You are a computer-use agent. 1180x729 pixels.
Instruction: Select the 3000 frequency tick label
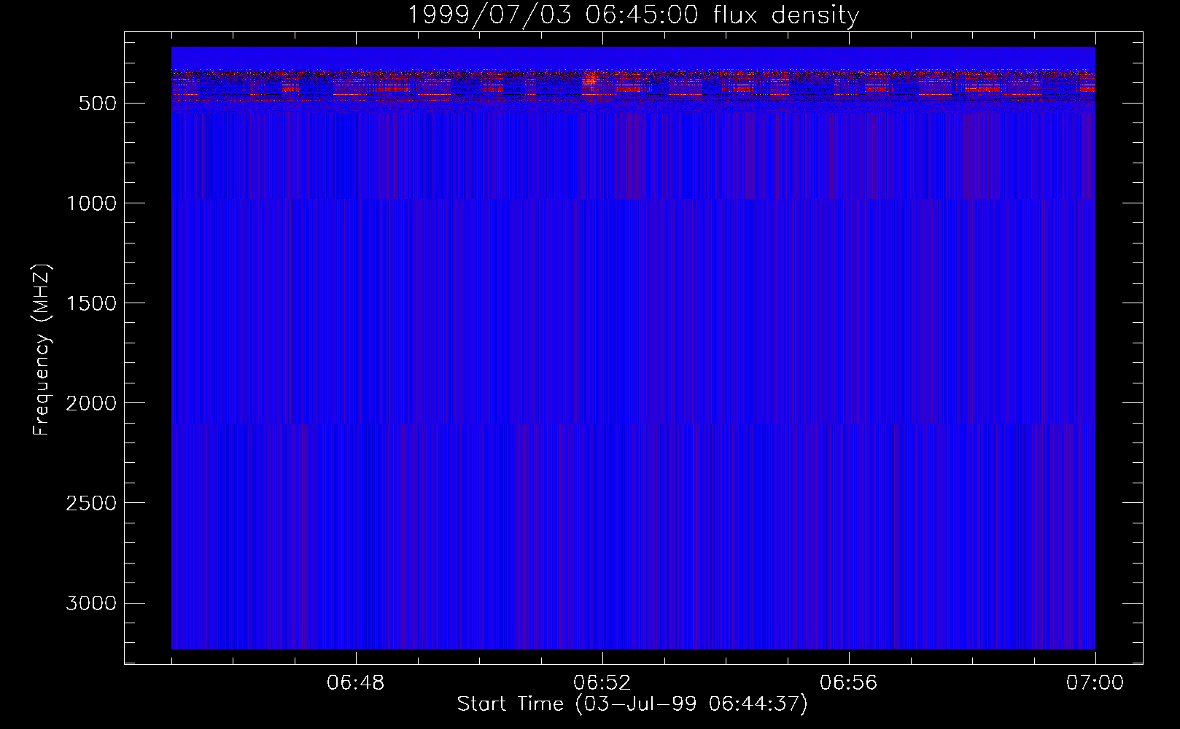[91, 603]
